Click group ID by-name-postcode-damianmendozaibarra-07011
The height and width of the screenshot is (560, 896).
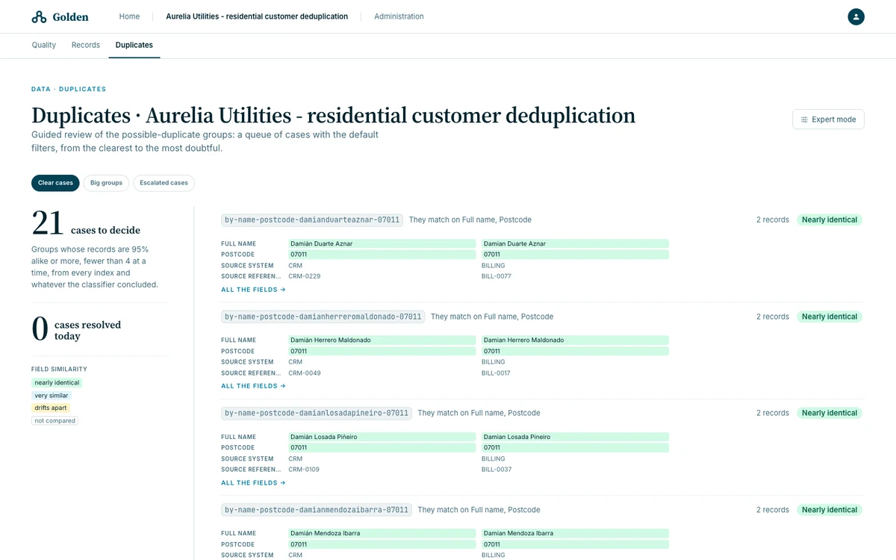317,510
